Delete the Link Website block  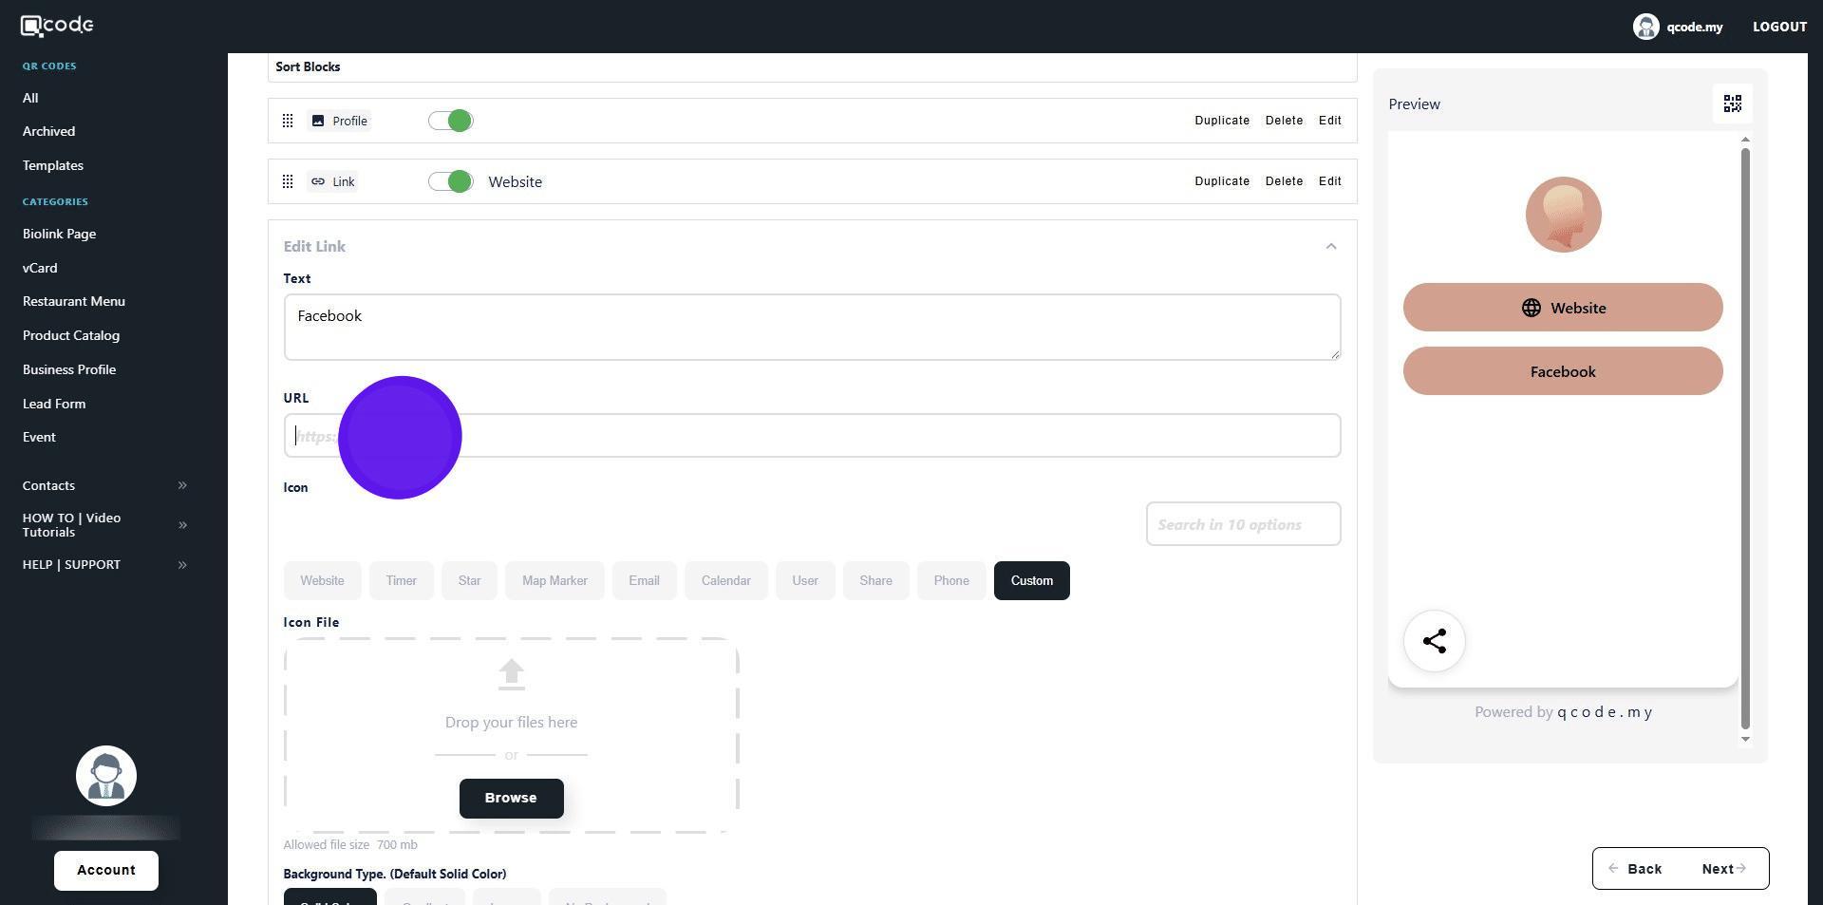pos(1284,181)
